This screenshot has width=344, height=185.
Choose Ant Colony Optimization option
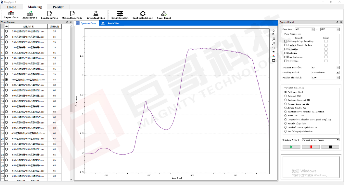click(x=286, y=131)
